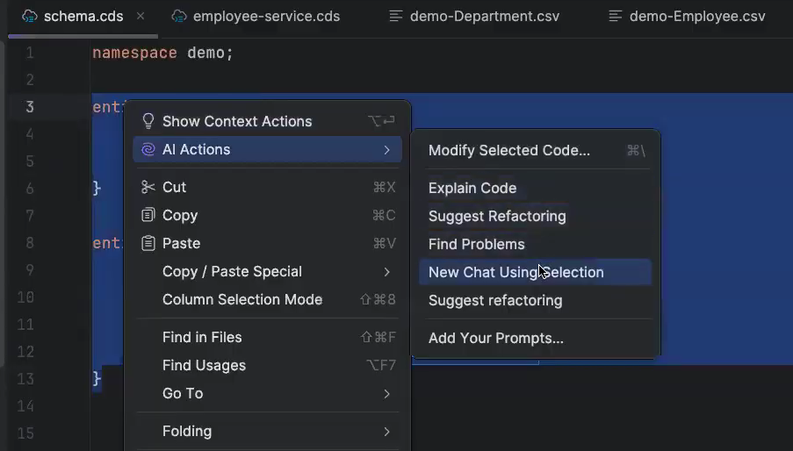The height and width of the screenshot is (451, 793).
Task: Open the Folding submenu
Action: tap(268, 432)
